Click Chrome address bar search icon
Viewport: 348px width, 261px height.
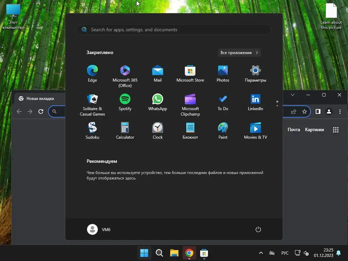(54, 111)
